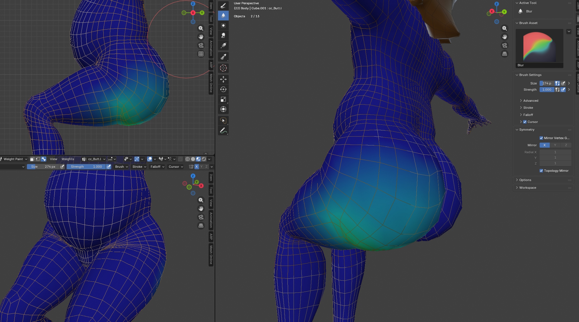
Task: Select the weight Sample eyedropper tool
Action: (x=223, y=57)
